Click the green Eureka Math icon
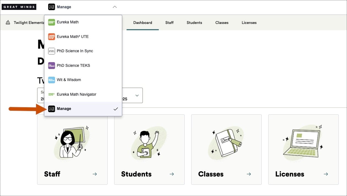 pos(51,22)
